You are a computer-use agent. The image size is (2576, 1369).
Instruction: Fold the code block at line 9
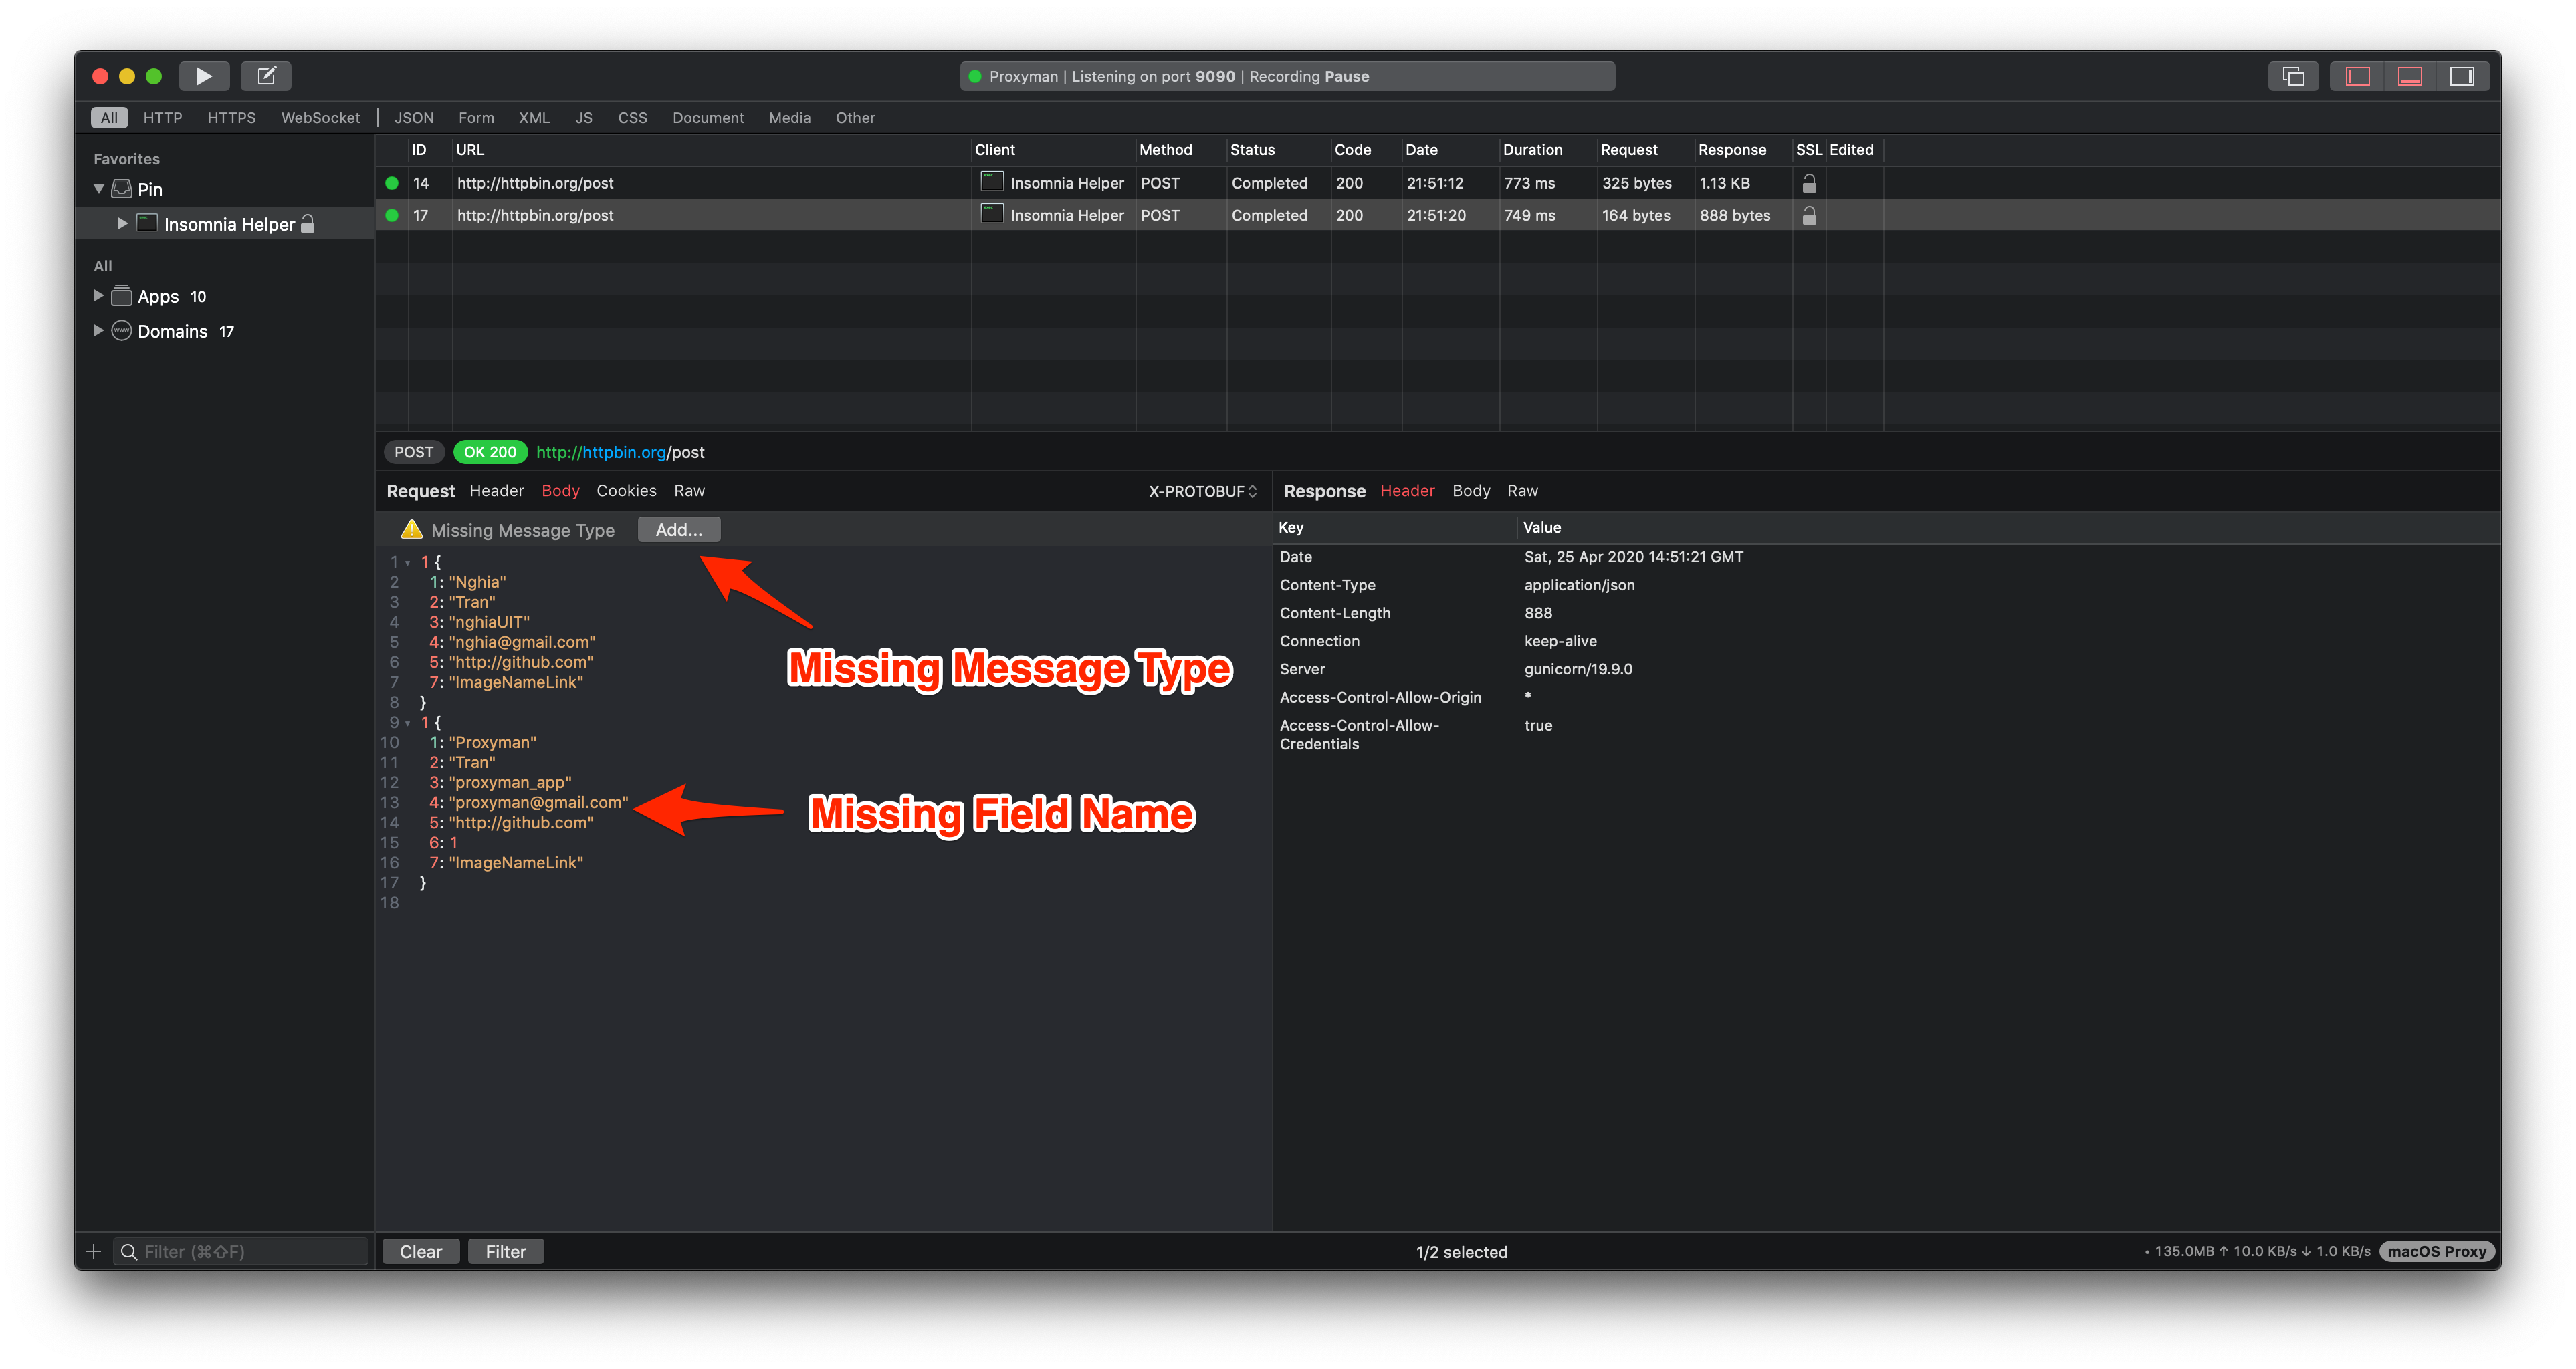point(408,723)
